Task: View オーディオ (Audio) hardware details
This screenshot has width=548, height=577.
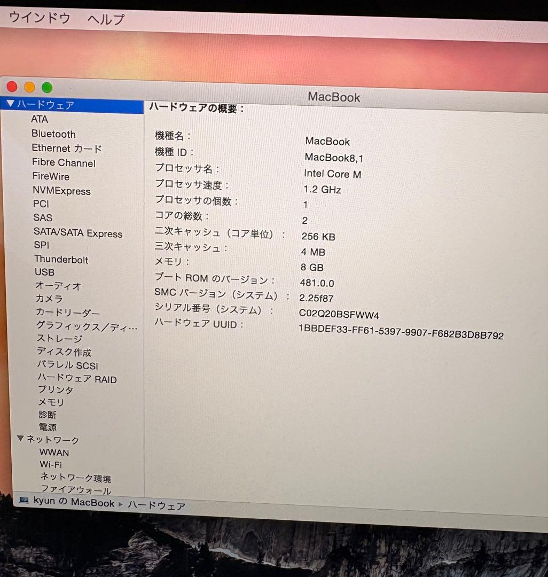Action: tap(59, 286)
